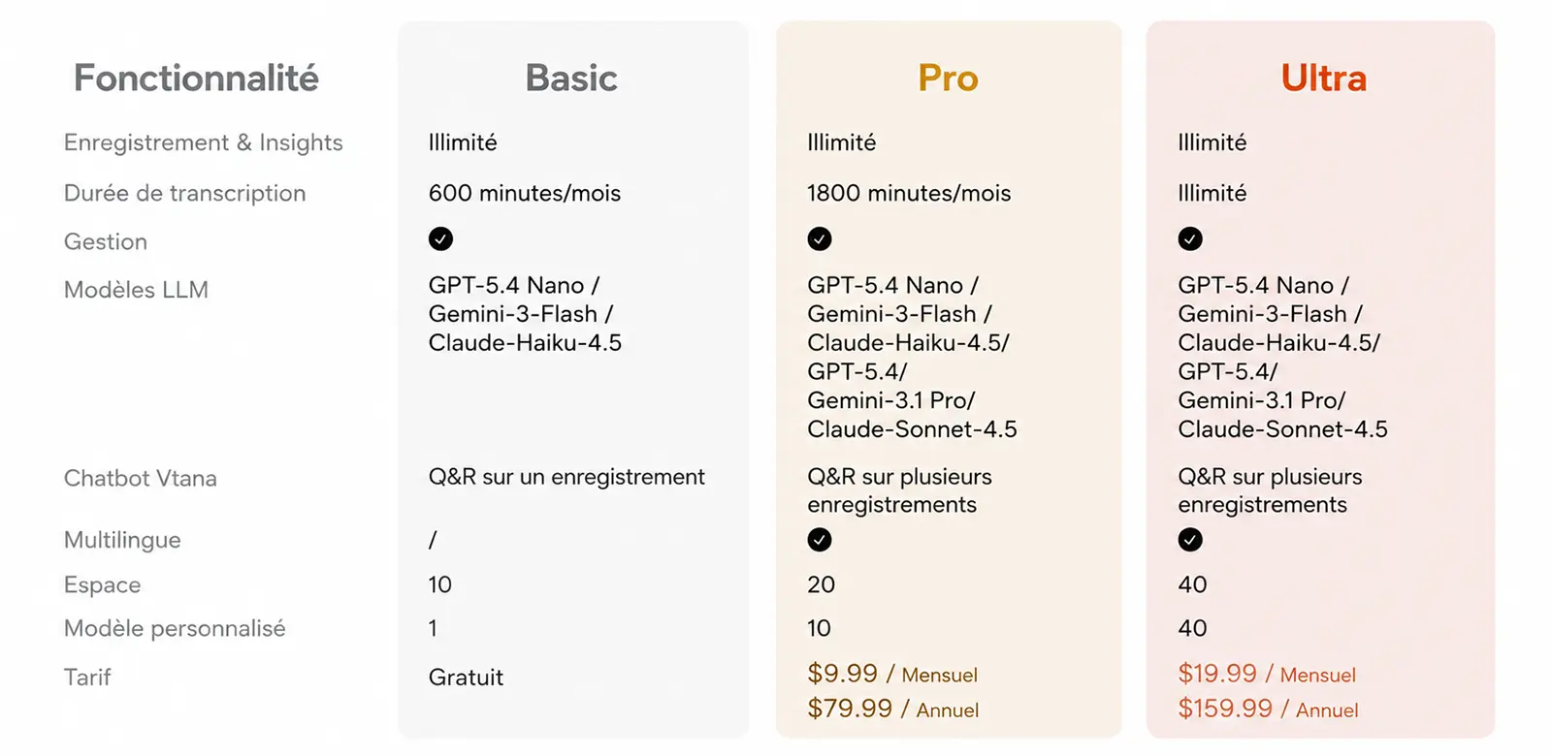This screenshot has width=1552, height=756.
Task: Choose the $79.99 Annuel Pro price
Action: point(892,709)
